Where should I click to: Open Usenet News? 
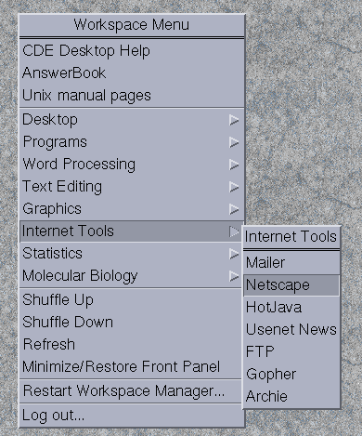coord(291,329)
